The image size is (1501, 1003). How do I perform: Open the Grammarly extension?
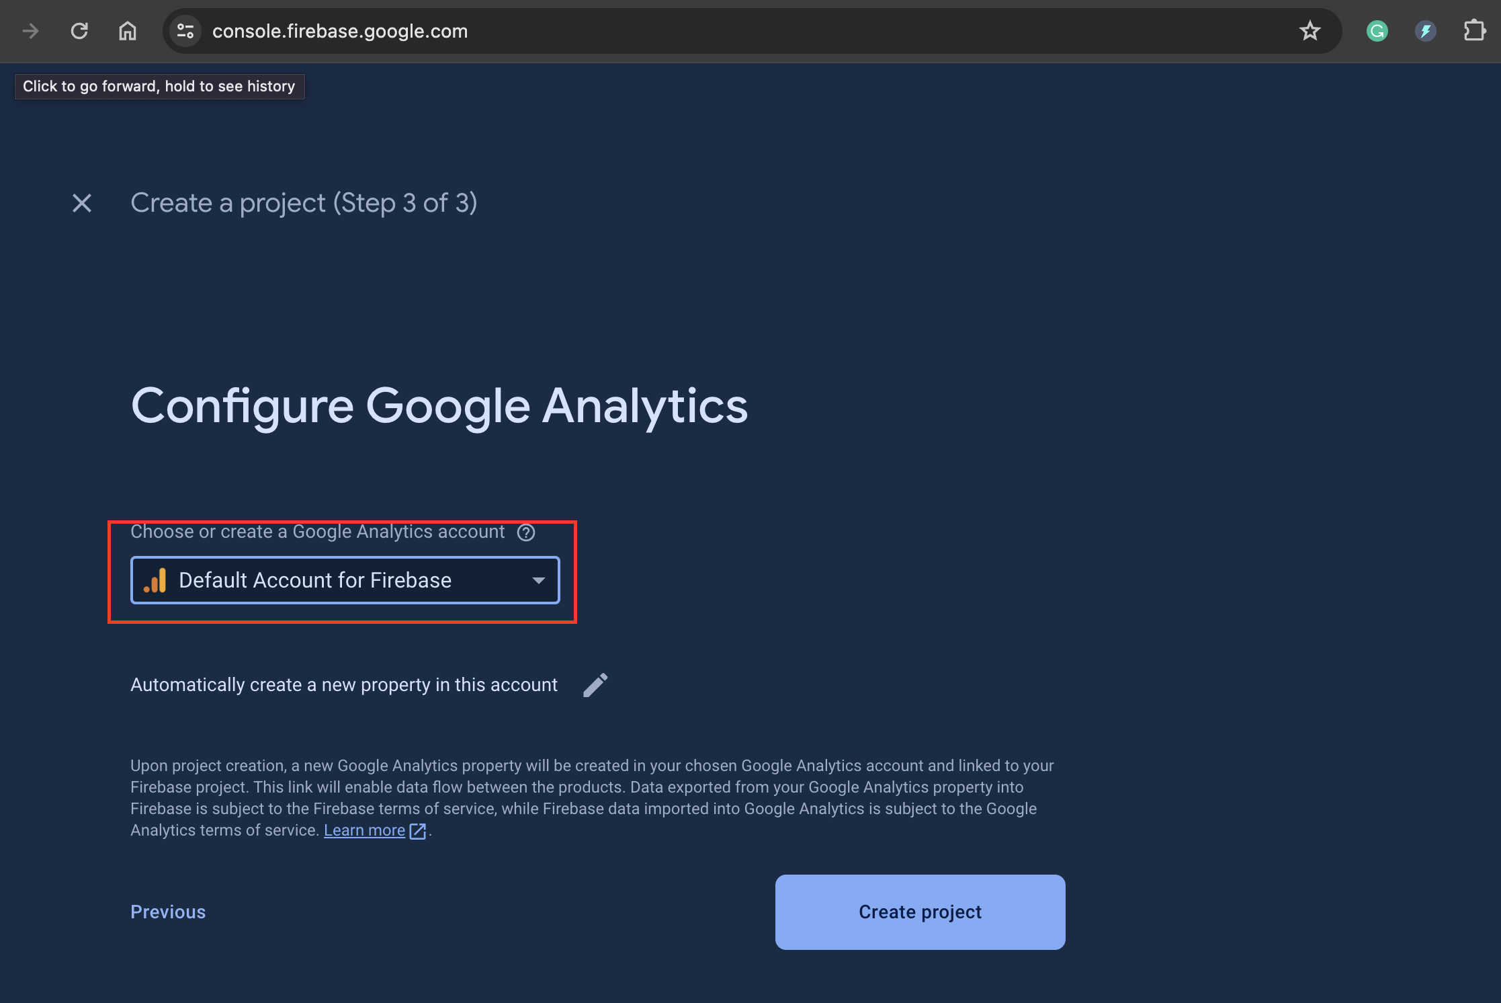[1377, 31]
